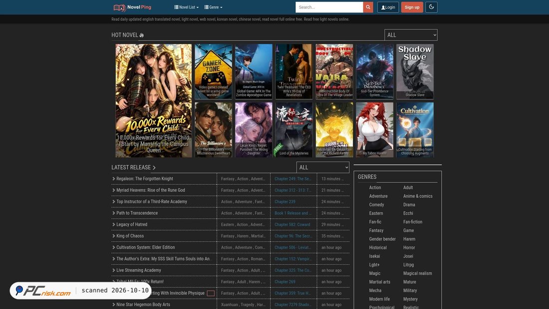Open Chapter 325 of Live Streaming Academy
Image resolution: width=549 pixels, height=309 pixels.
click(x=292, y=271)
